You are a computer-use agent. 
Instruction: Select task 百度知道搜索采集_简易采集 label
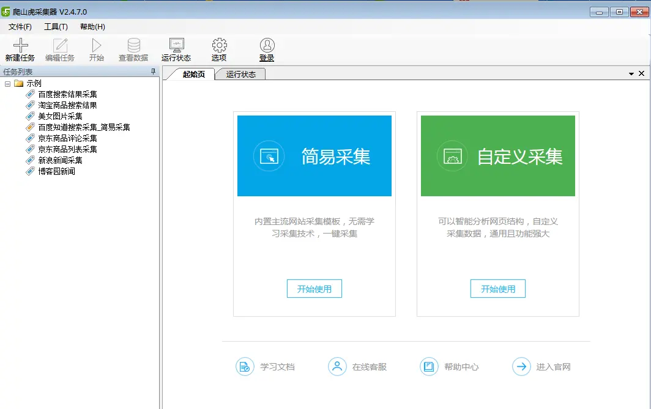[x=84, y=127]
